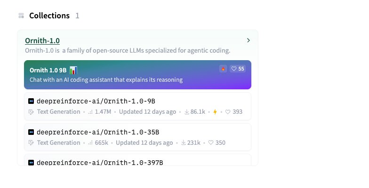This screenshot has height=188, width=369.
Task: Click the 1.47M parameters icon
Action: 90,112
